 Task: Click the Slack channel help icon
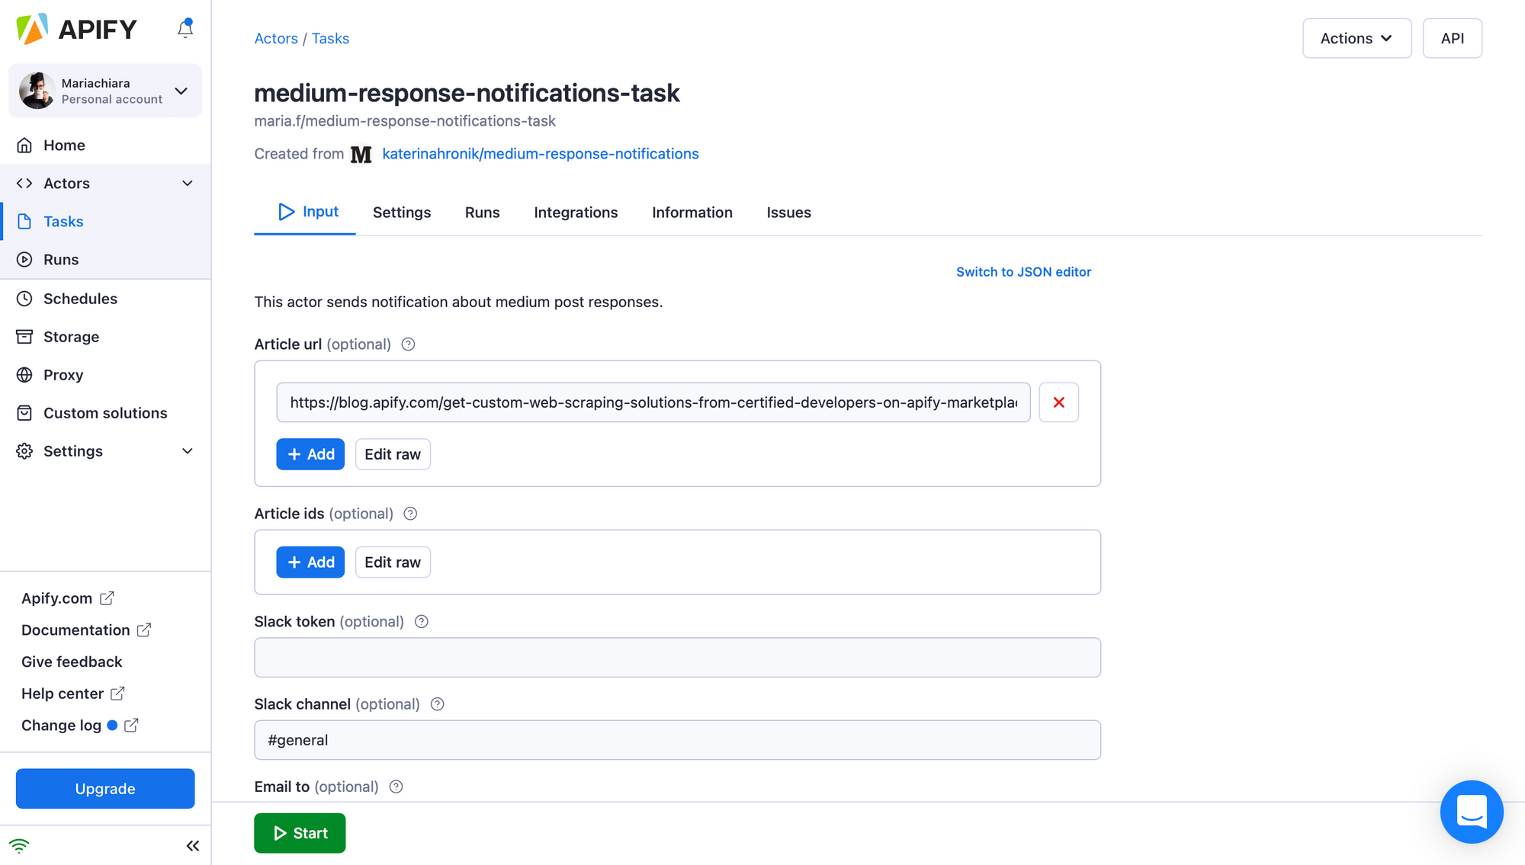(437, 704)
